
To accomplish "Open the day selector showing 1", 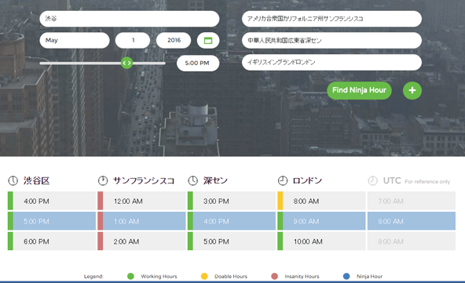I will (133, 40).
